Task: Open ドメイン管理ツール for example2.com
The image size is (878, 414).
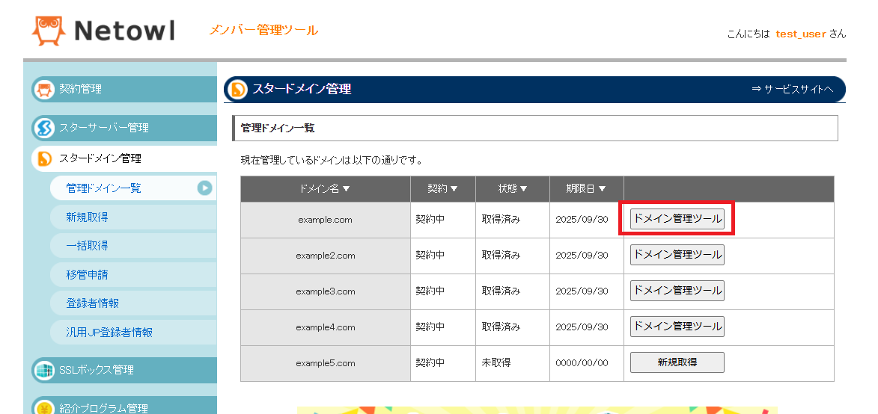Action: point(677,255)
